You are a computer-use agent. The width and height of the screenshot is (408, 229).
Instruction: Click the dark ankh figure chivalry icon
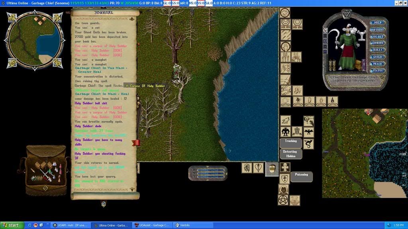click(285, 168)
